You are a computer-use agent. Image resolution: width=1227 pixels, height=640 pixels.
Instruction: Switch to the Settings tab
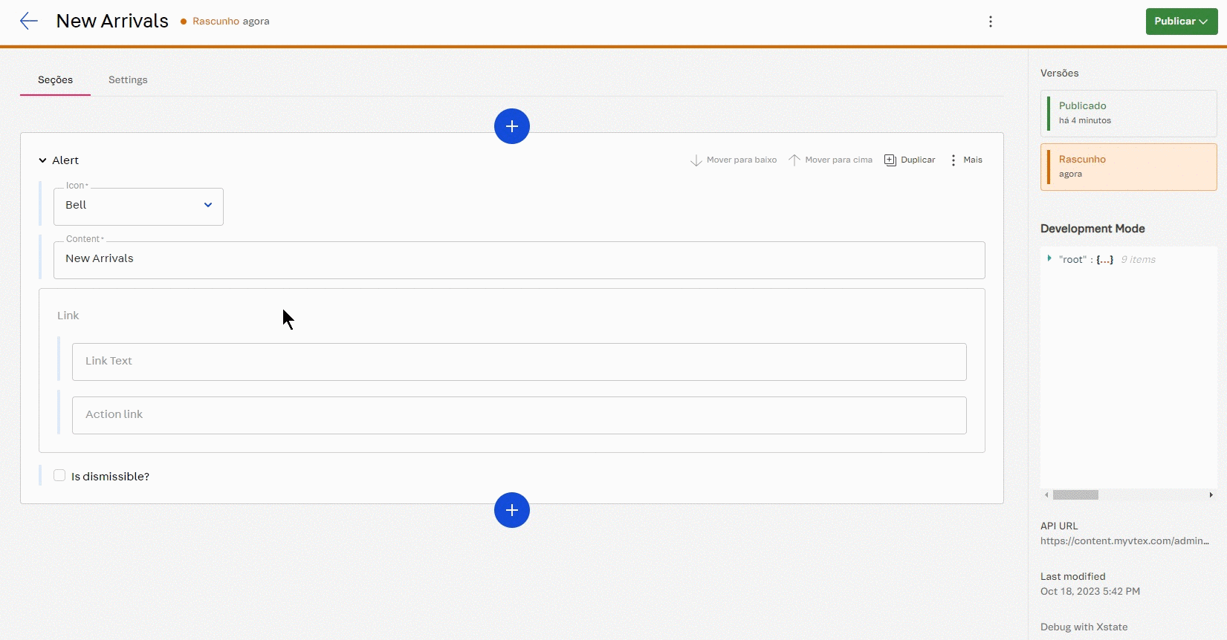click(128, 80)
